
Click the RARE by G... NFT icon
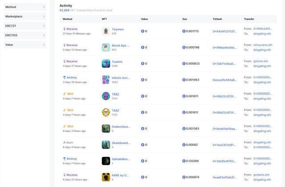tap(106, 177)
